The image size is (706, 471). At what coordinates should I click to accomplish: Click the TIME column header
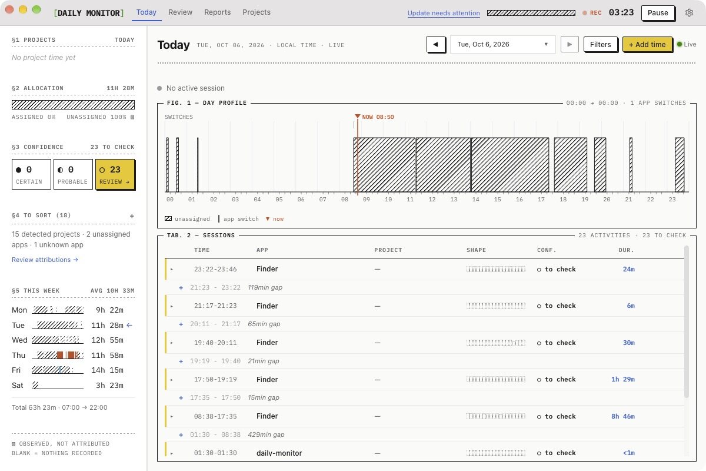point(202,250)
